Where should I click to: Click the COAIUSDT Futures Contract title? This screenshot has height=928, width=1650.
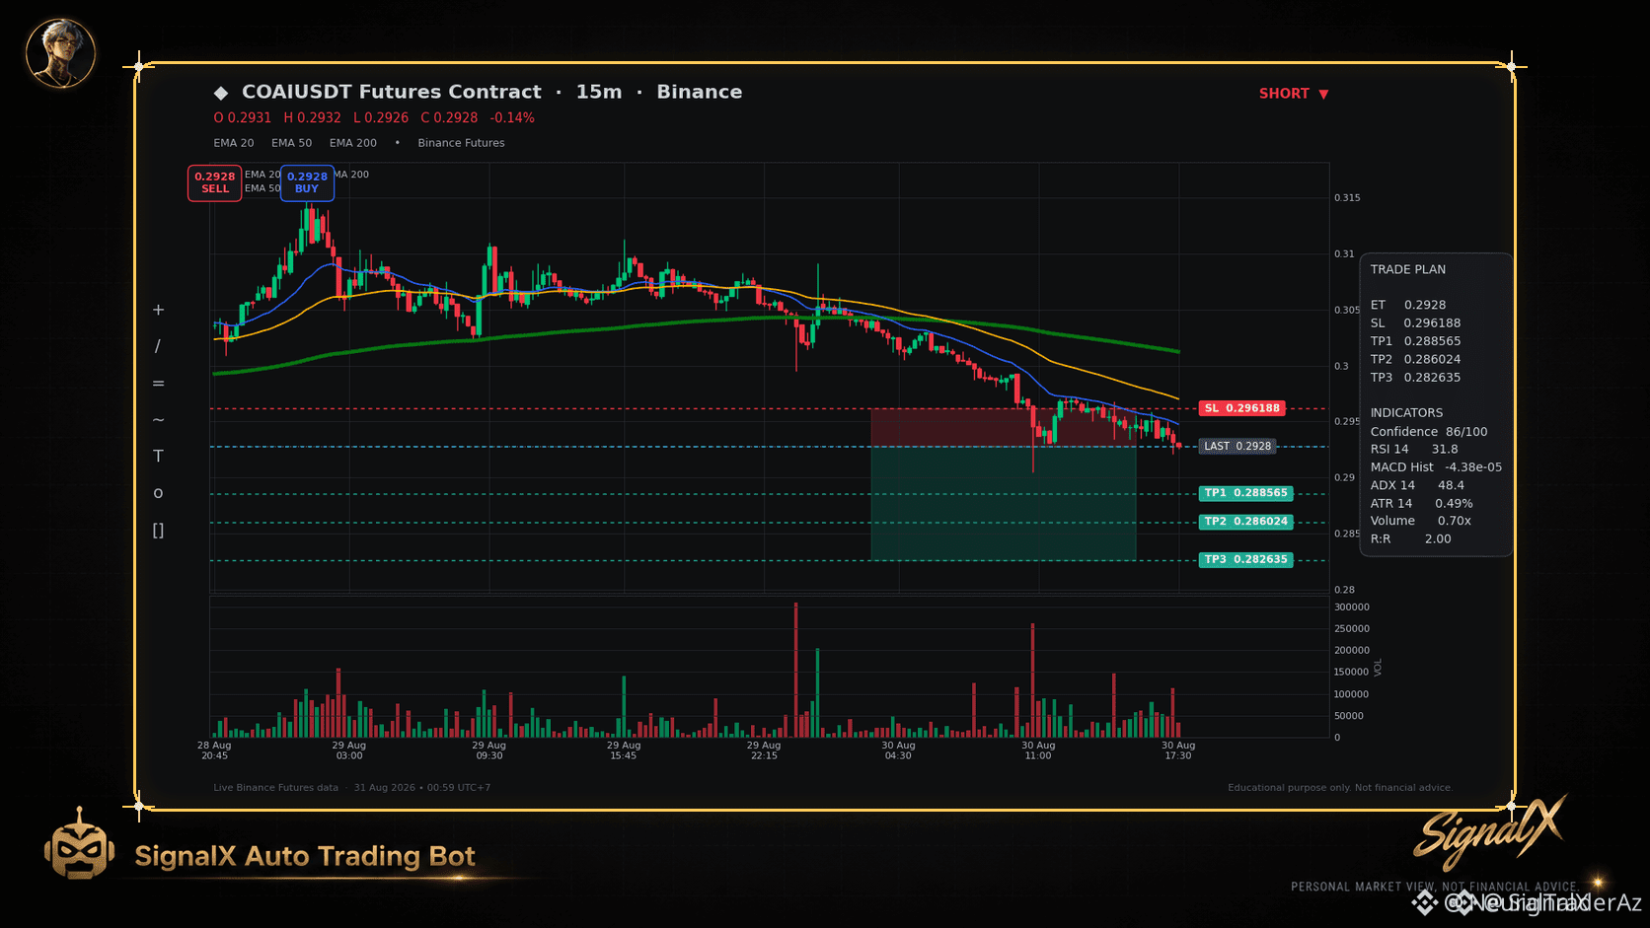(x=392, y=92)
